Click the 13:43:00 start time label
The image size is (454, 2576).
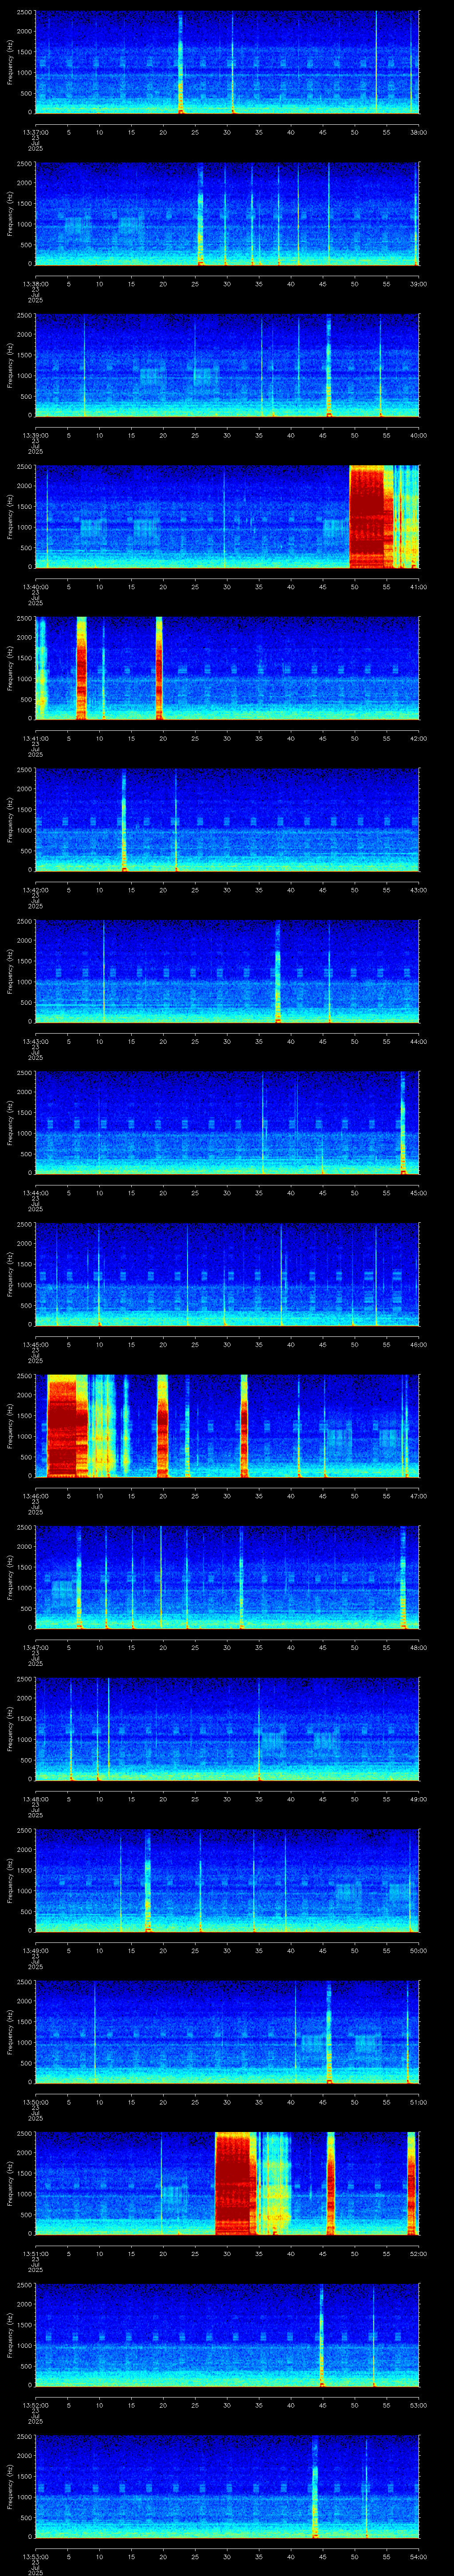pos(35,1041)
